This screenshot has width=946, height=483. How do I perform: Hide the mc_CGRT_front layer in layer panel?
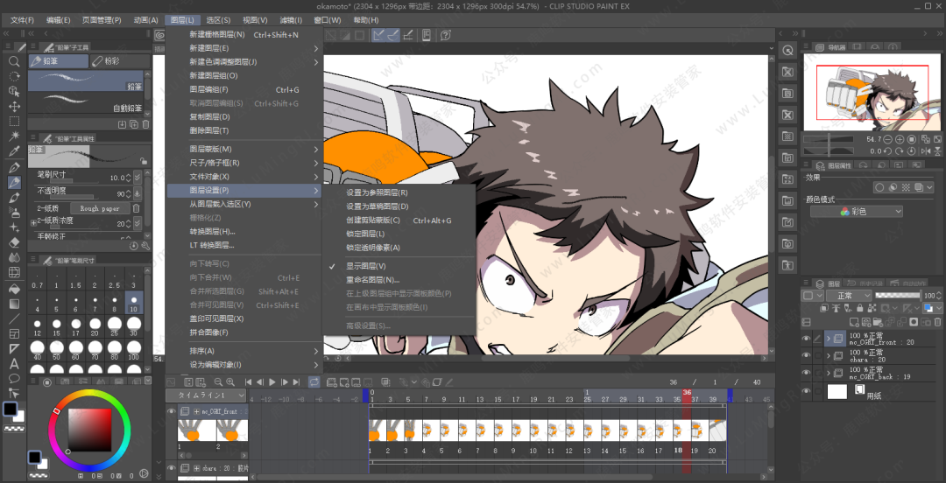click(x=806, y=339)
